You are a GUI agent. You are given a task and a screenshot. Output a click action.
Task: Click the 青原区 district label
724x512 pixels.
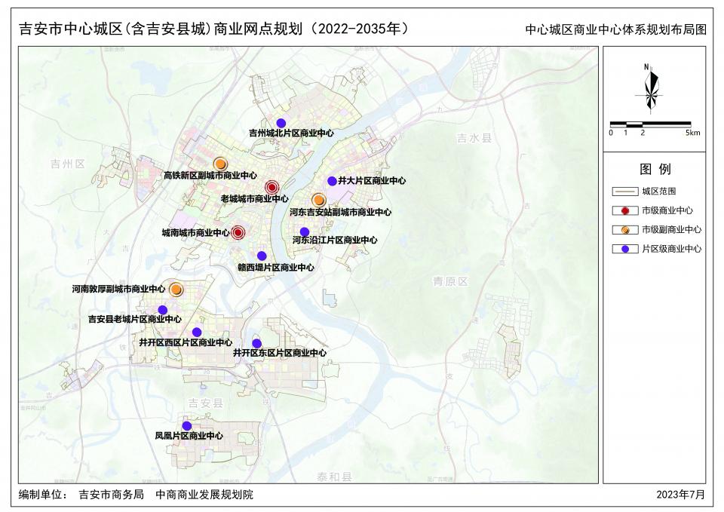click(x=450, y=281)
